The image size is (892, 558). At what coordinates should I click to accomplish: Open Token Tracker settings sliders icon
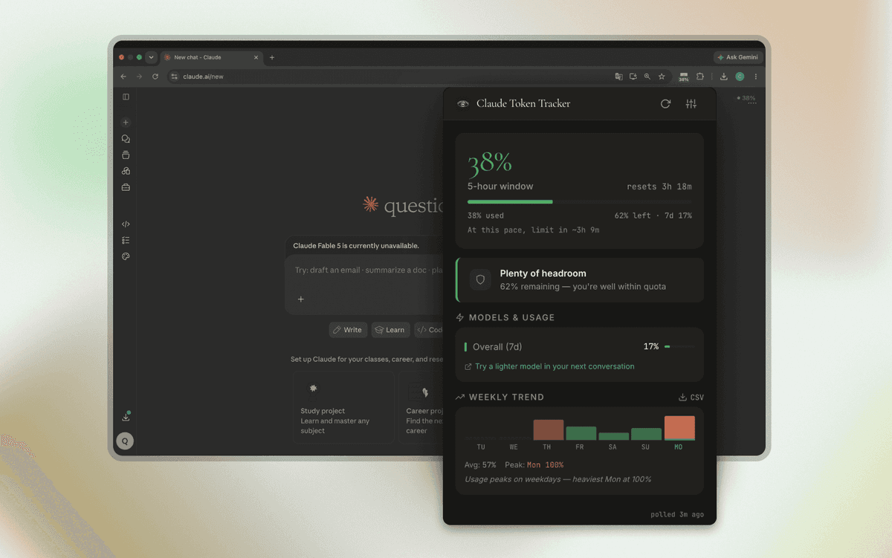(691, 104)
